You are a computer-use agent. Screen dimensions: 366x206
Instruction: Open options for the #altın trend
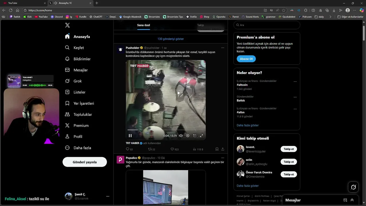click(295, 109)
